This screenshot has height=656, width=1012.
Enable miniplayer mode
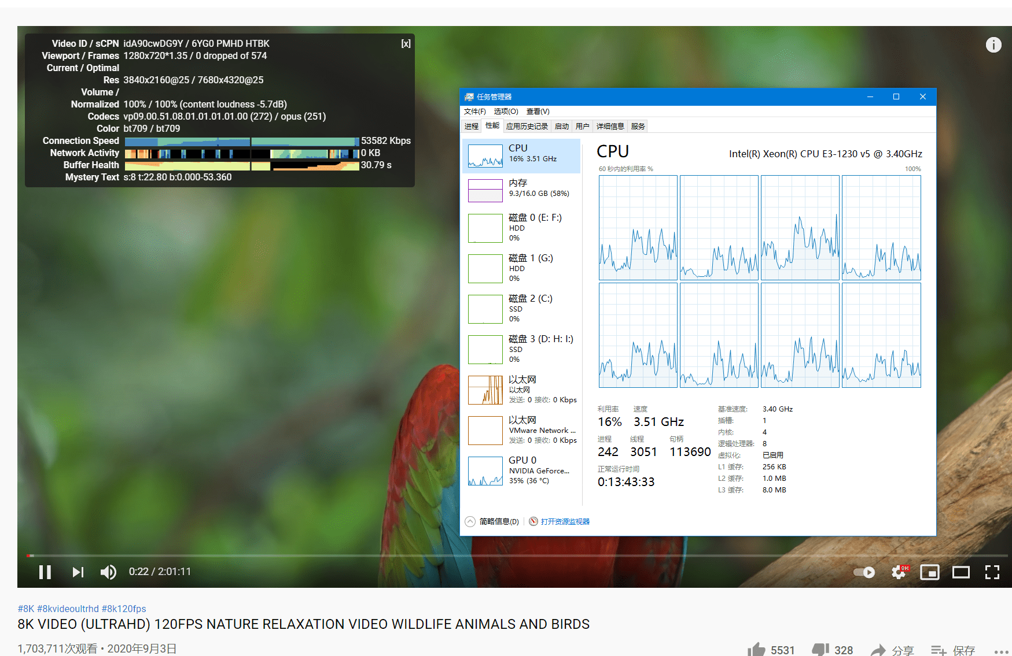coord(930,572)
